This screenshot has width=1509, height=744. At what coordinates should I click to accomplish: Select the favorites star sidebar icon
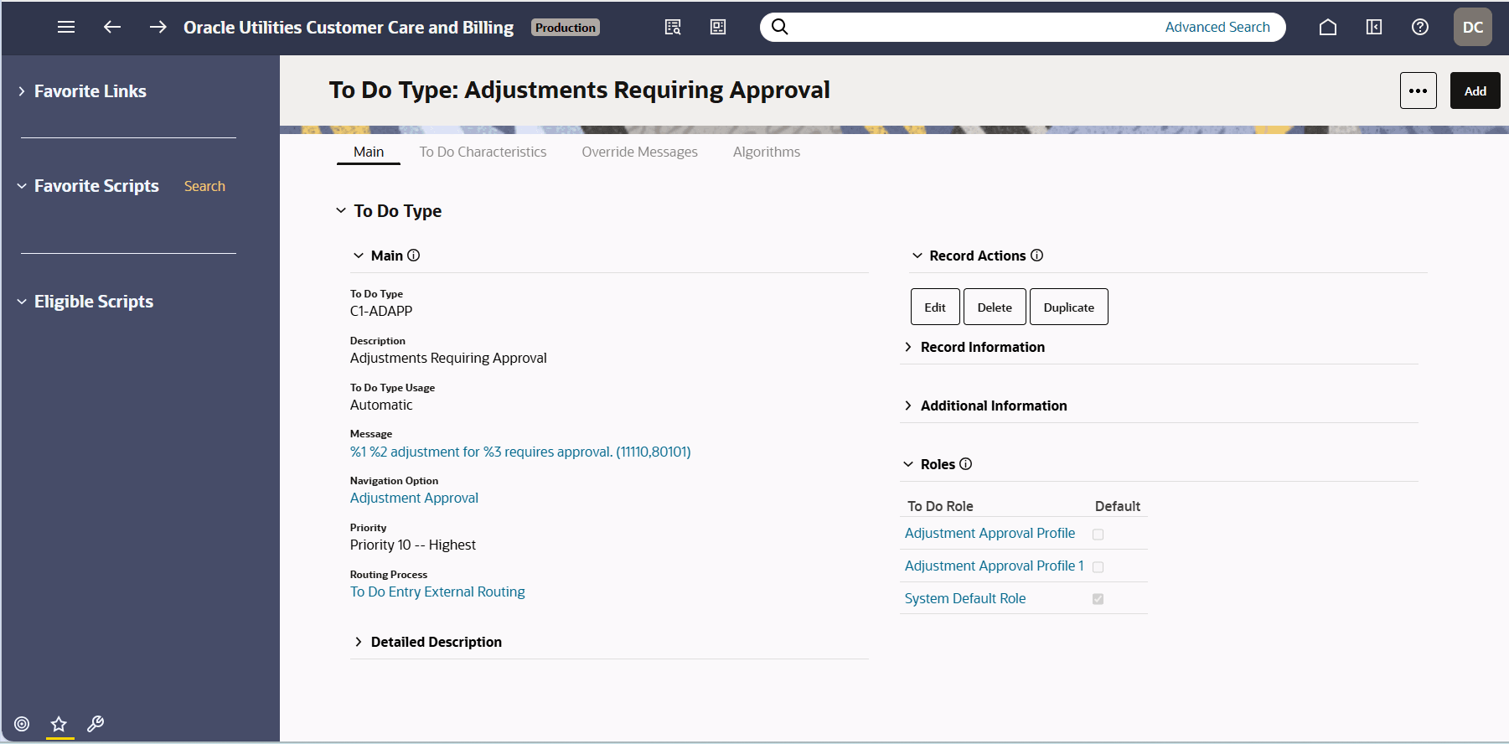pos(59,724)
